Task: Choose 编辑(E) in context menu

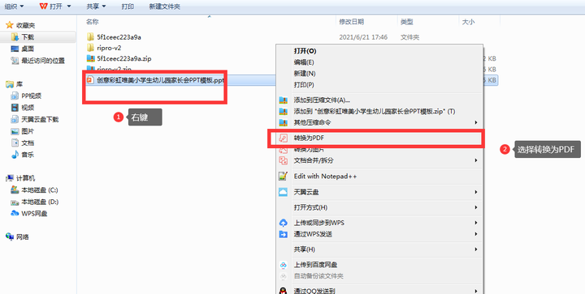Action: tap(304, 62)
